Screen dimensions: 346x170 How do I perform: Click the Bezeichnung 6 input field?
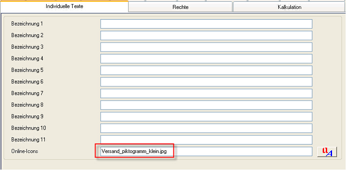point(206,82)
